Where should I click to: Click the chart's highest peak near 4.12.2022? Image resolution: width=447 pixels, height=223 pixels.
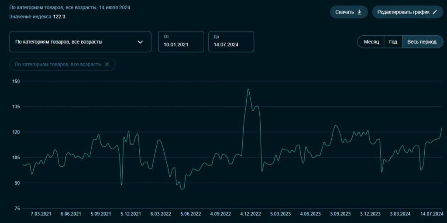click(248, 89)
